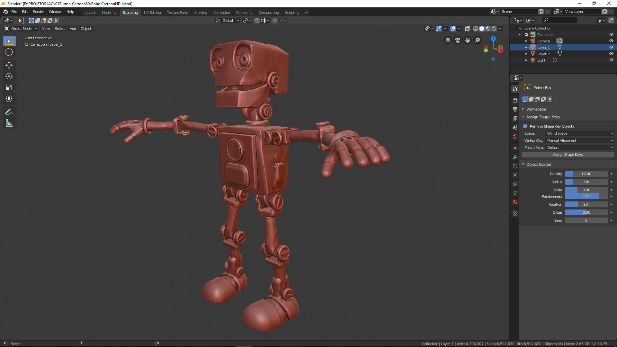Open the Annotate tool
The image size is (617, 347).
click(9, 111)
